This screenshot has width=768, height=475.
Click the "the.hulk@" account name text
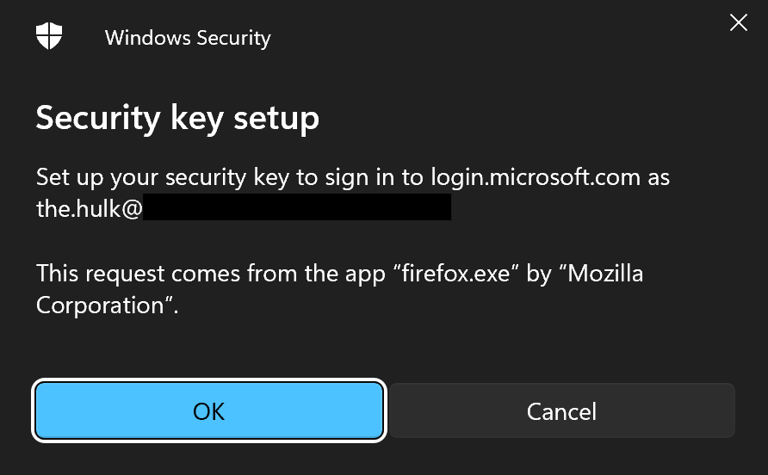point(89,207)
